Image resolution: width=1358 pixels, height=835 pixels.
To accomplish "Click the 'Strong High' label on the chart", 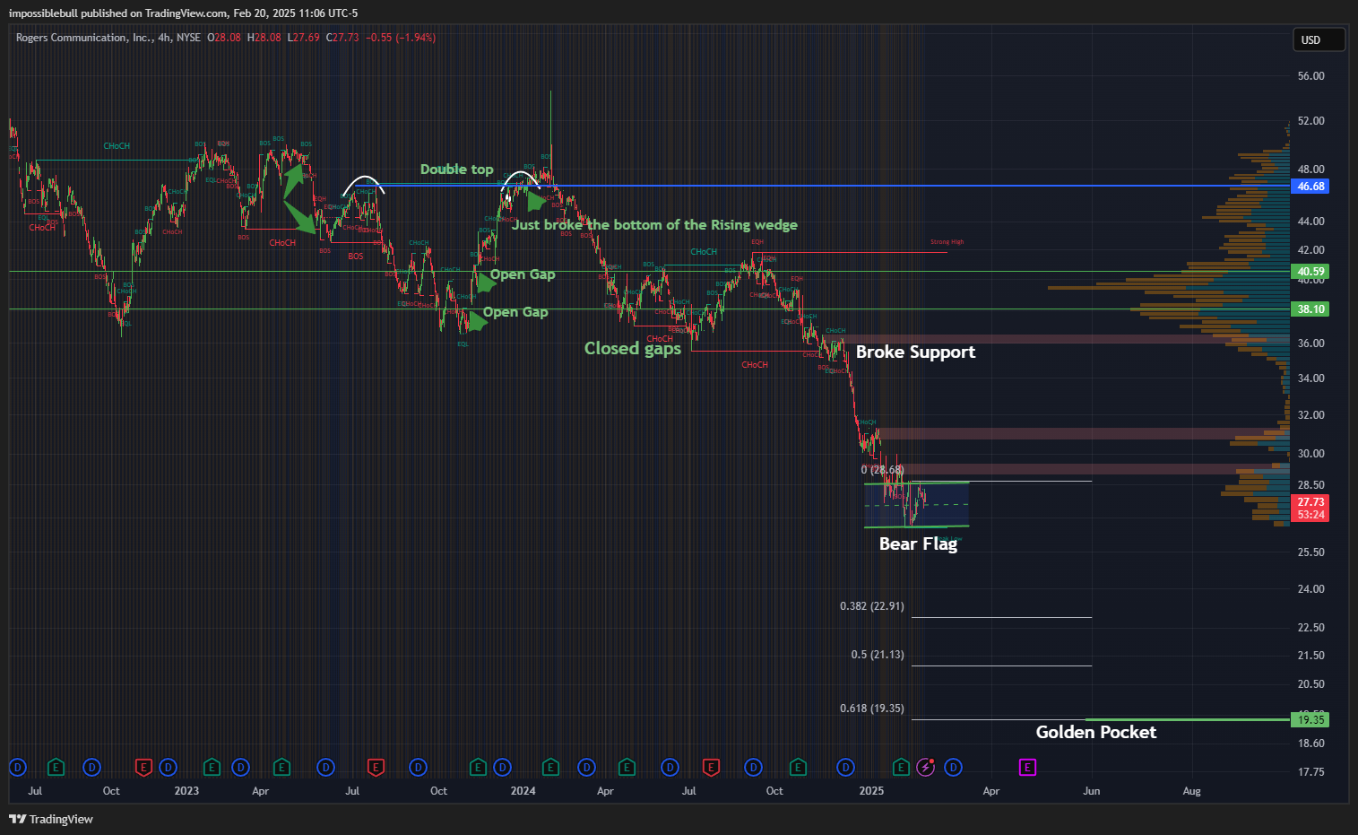I will pyautogui.click(x=947, y=242).
